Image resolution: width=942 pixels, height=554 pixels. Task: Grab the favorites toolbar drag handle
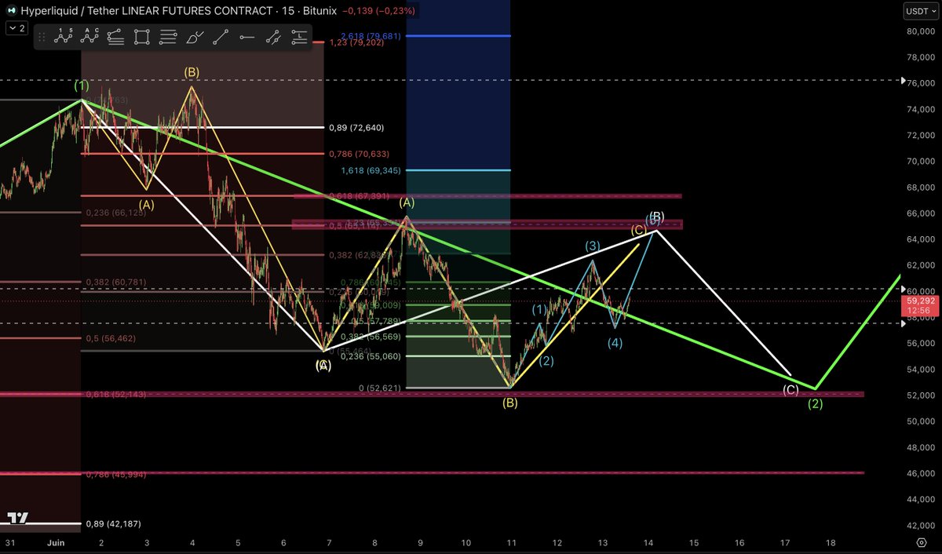43,36
